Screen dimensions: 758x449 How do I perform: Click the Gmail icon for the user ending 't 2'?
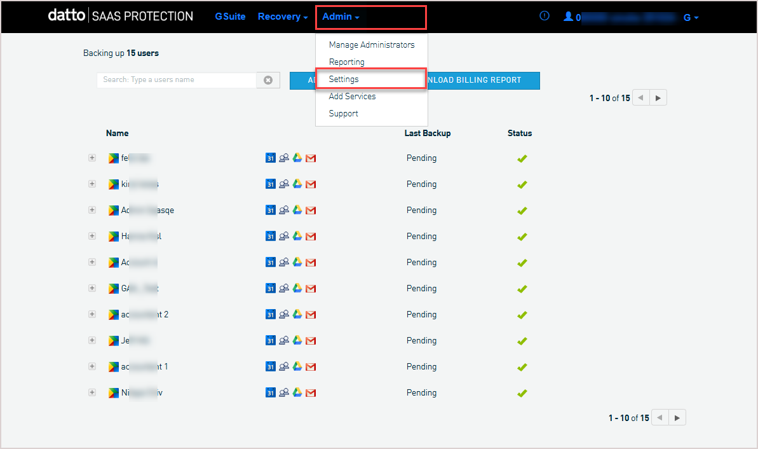(x=311, y=315)
